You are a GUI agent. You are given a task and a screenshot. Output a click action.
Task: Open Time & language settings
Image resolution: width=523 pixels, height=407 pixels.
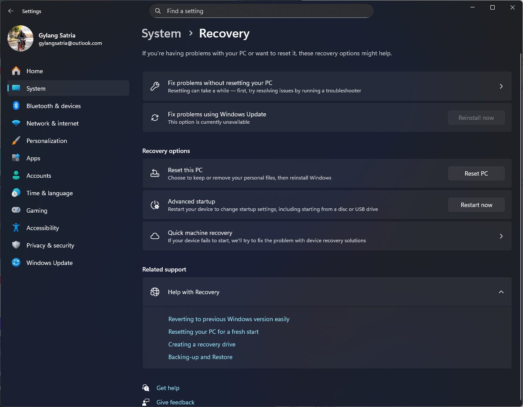49,193
